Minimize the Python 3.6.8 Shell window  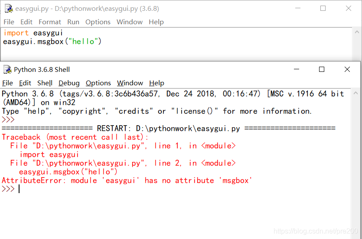point(297,69)
